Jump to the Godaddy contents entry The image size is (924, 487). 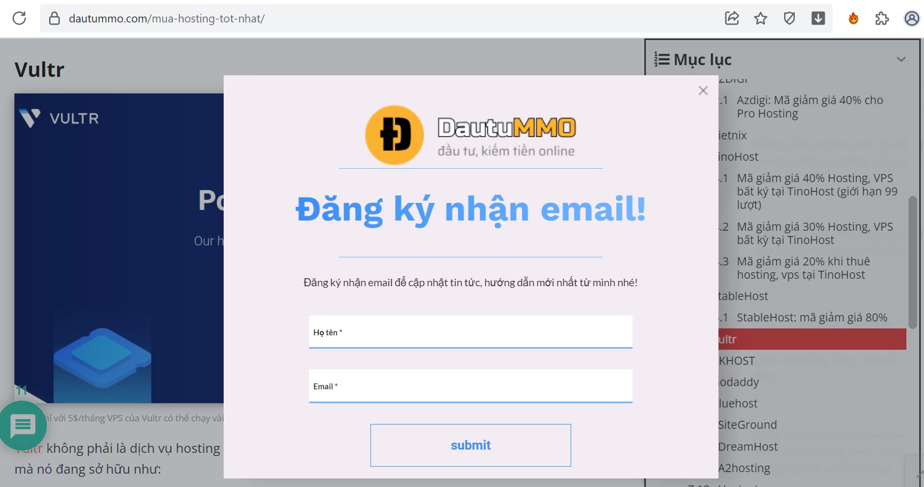click(x=738, y=382)
